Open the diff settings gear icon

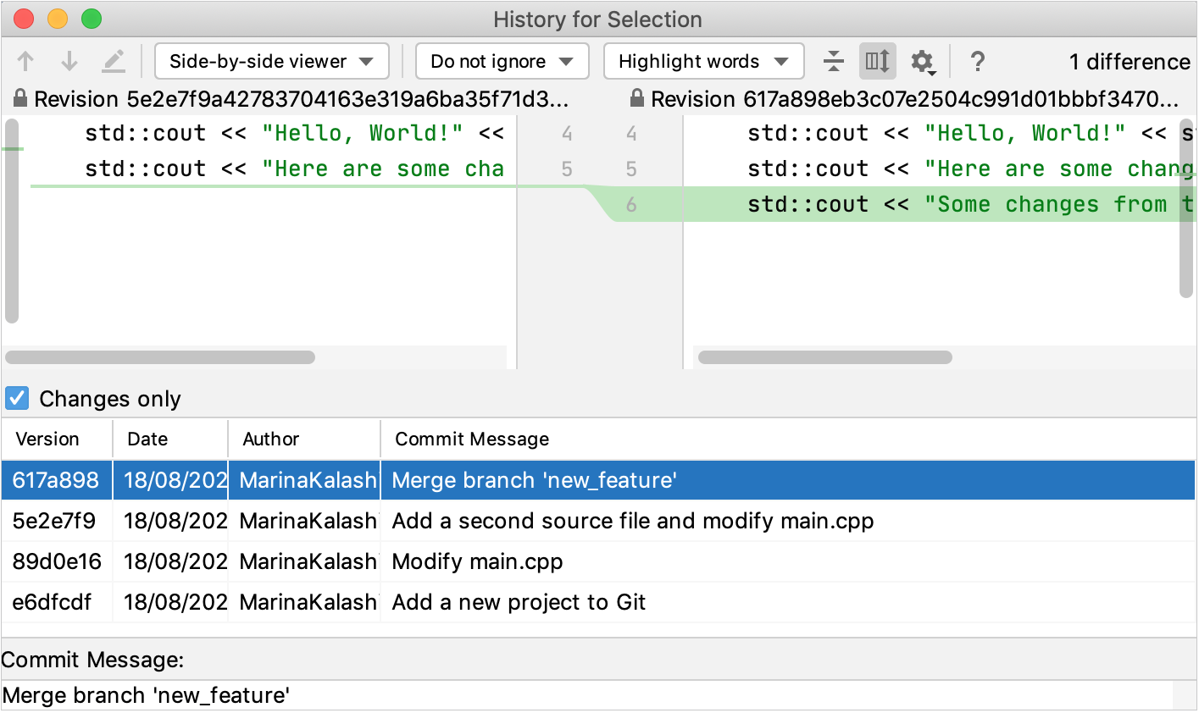tap(922, 60)
